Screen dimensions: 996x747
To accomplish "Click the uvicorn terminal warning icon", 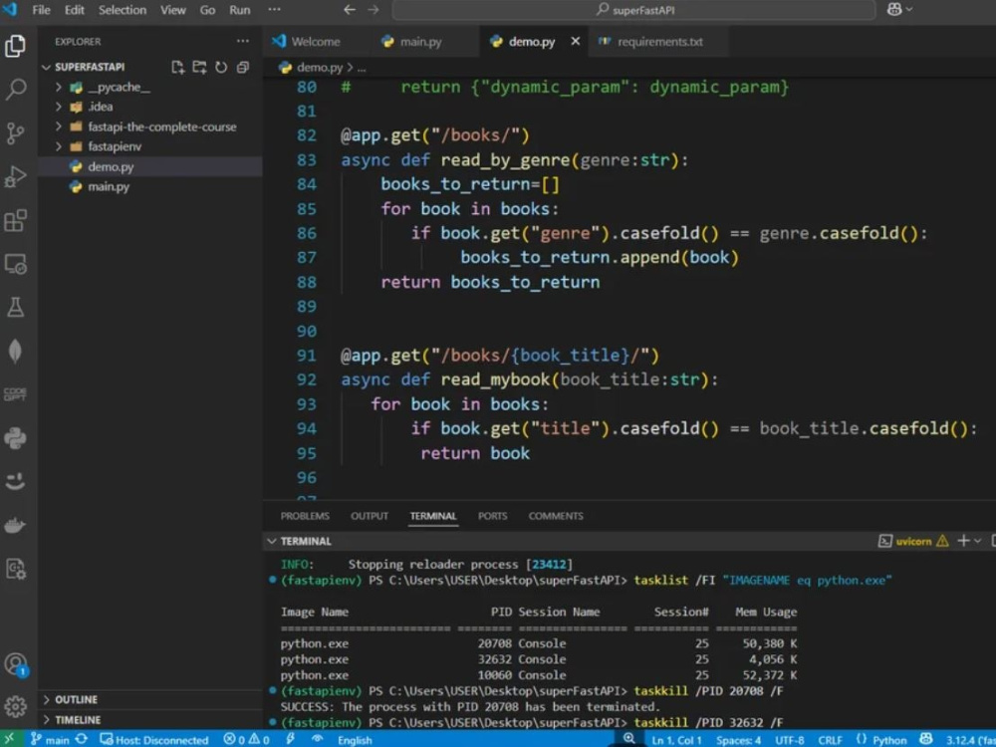I will (942, 541).
